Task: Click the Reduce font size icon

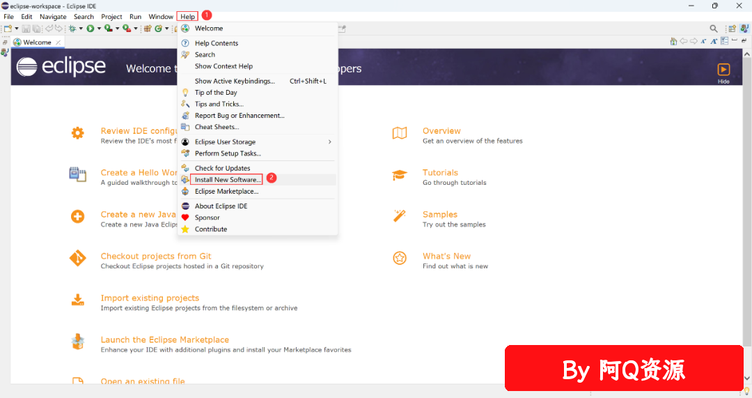Action: (x=703, y=41)
